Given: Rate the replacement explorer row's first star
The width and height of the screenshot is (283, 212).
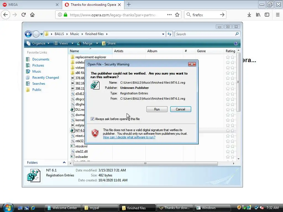Looking at the screenshot, I should click(228, 57).
